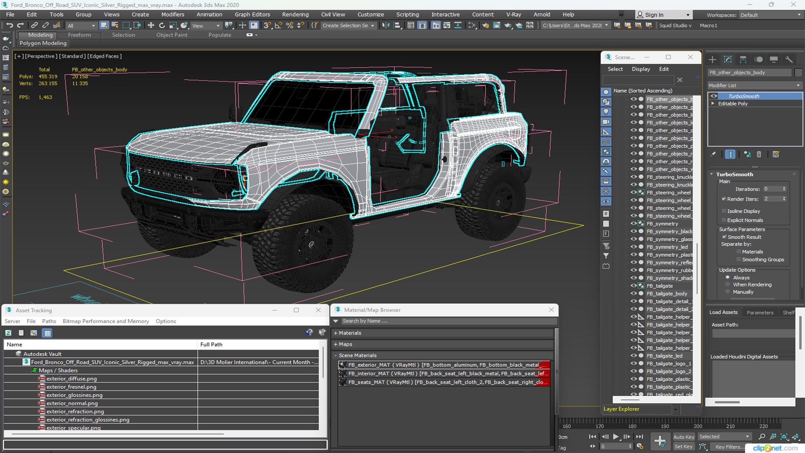This screenshot has height=453, width=805.
Task: Click Go to End playback button
Action: click(639, 437)
